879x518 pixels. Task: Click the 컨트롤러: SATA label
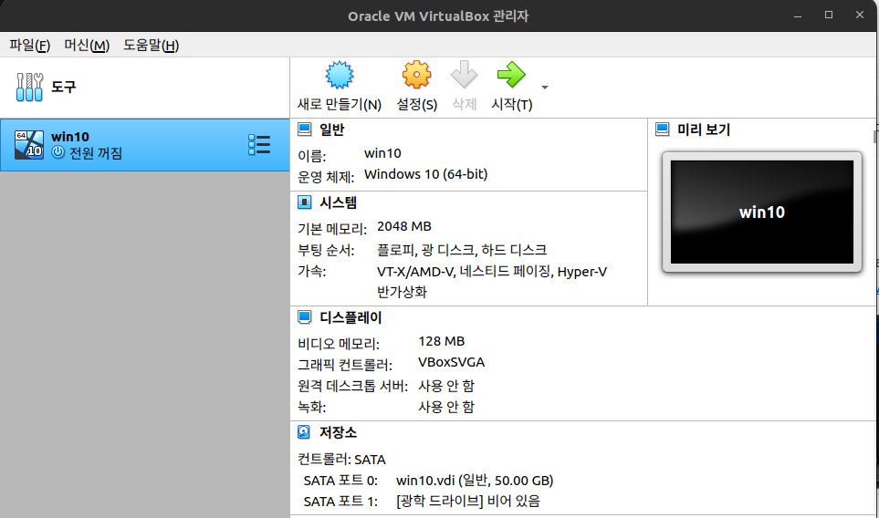click(341, 460)
